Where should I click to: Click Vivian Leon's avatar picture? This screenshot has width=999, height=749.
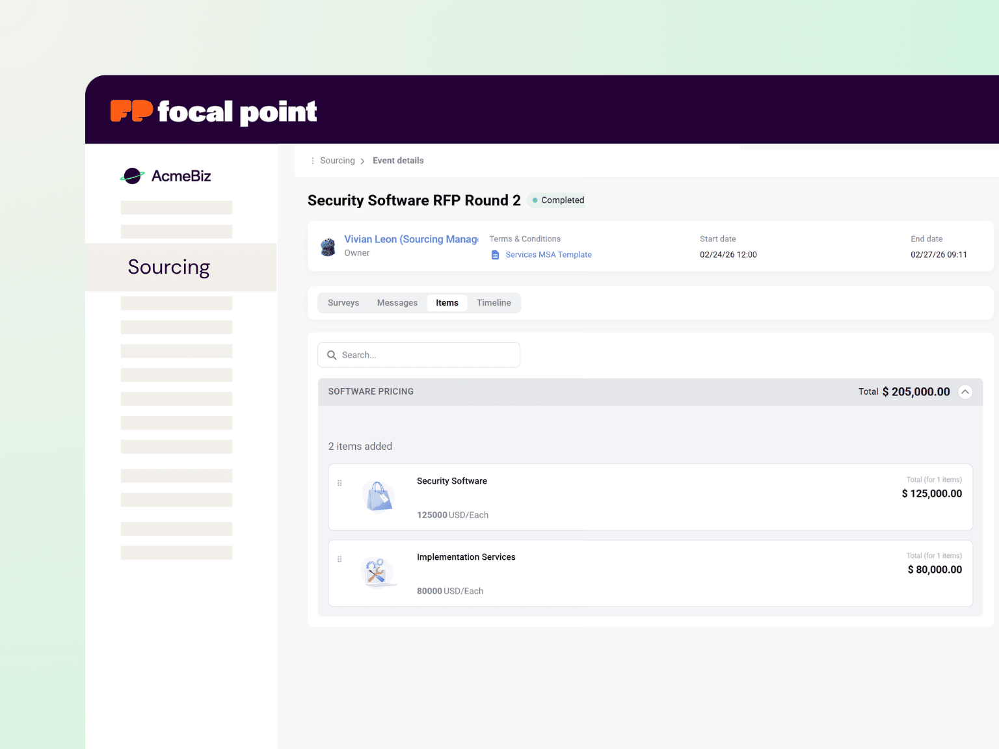click(328, 246)
